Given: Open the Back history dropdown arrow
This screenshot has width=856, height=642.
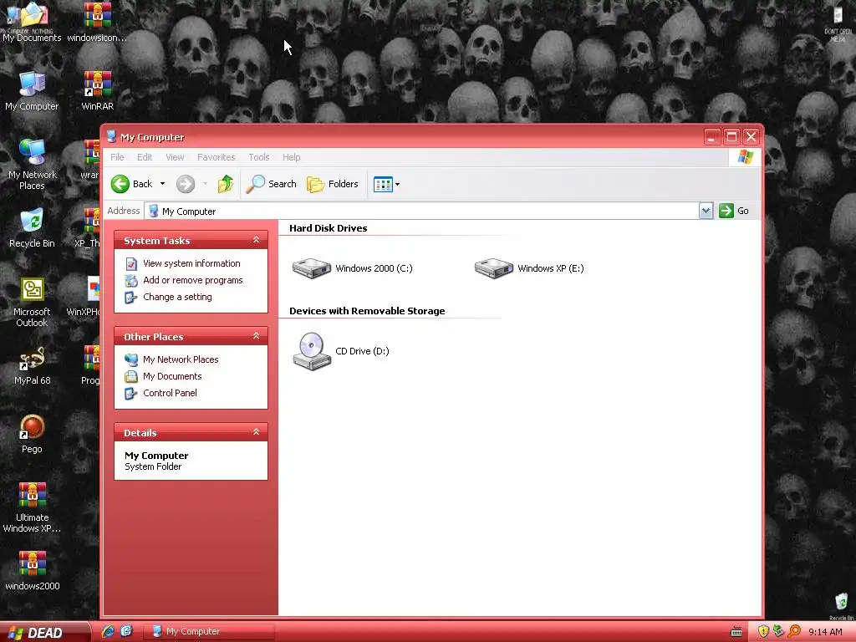Looking at the screenshot, I should (x=162, y=184).
